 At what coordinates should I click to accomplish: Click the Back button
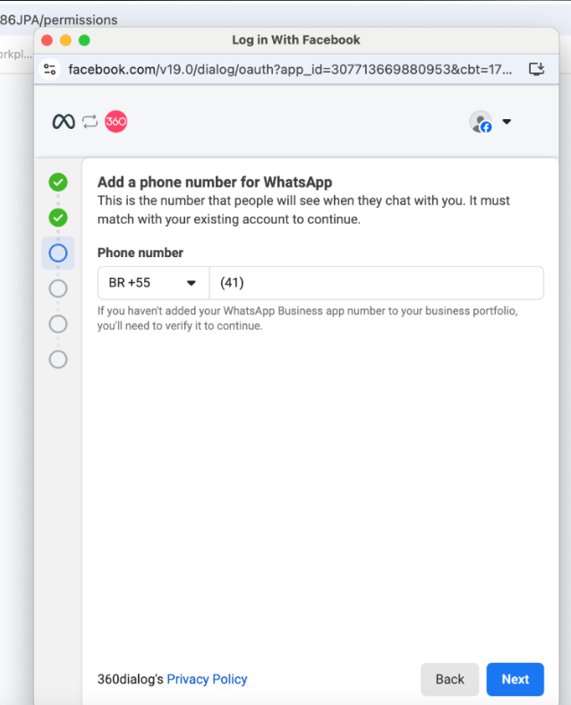point(449,679)
